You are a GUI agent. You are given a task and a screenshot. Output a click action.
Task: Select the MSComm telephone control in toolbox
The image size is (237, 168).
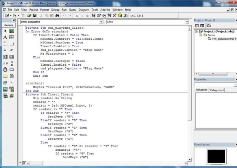pyautogui.click(x=11, y=96)
